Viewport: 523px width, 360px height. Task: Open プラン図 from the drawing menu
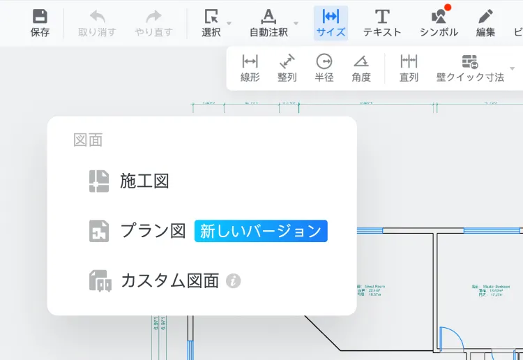tap(152, 231)
